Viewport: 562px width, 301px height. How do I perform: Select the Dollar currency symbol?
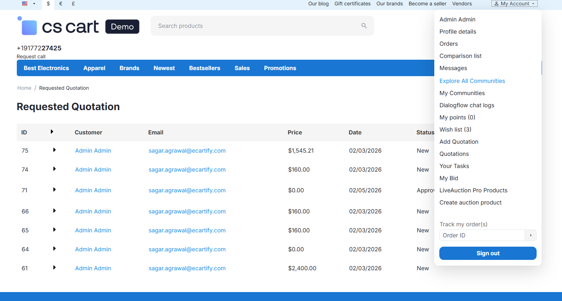pyautogui.click(x=48, y=4)
